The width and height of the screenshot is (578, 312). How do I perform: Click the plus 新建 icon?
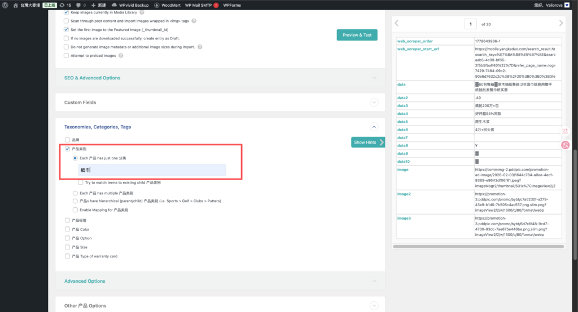pos(93,5)
